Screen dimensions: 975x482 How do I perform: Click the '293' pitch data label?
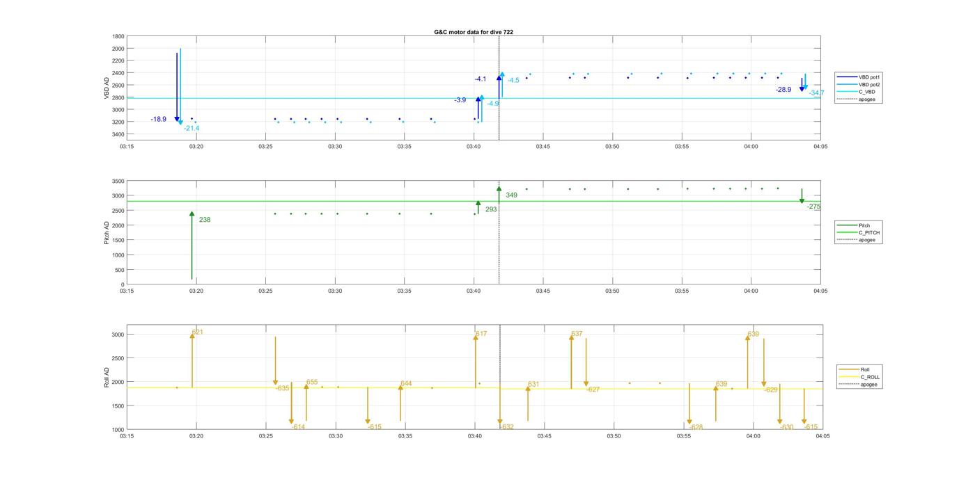click(x=491, y=209)
